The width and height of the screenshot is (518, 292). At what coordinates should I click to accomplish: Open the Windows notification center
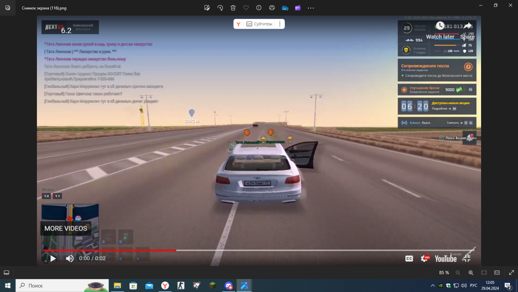coord(508,285)
